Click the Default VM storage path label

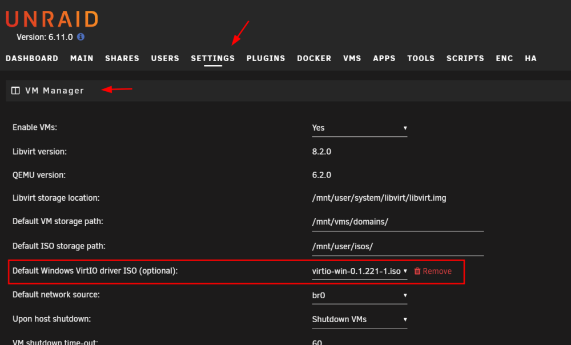pos(58,221)
